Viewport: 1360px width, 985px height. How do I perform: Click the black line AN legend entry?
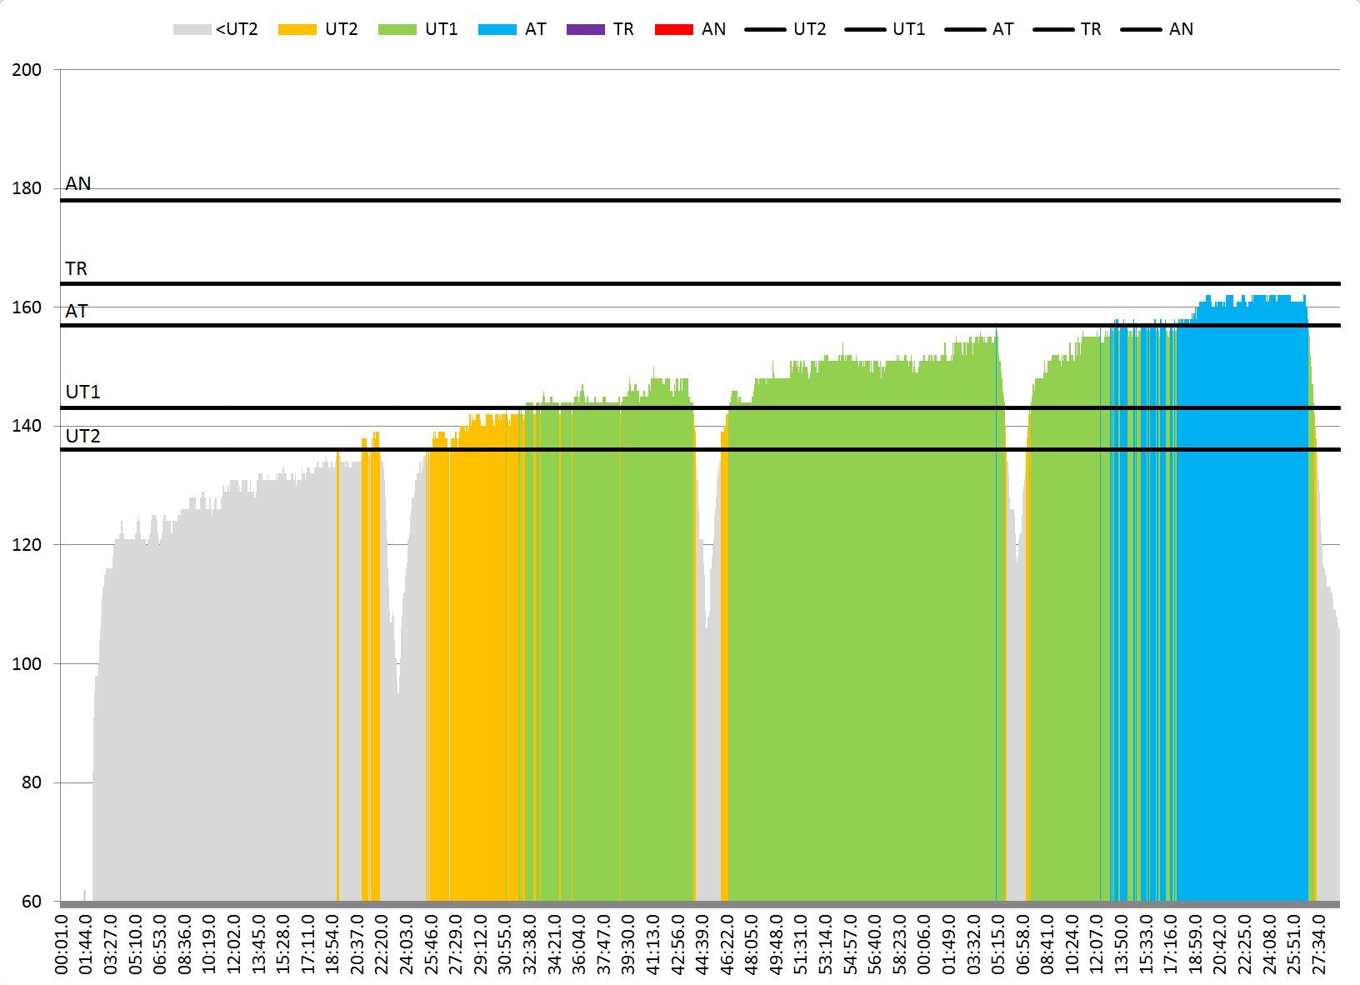click(x=1157, y=30)
